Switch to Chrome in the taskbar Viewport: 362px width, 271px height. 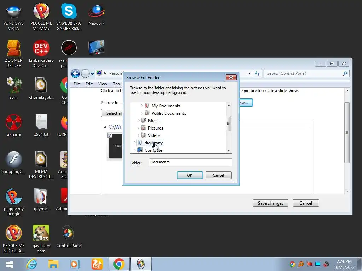point(119,264)
